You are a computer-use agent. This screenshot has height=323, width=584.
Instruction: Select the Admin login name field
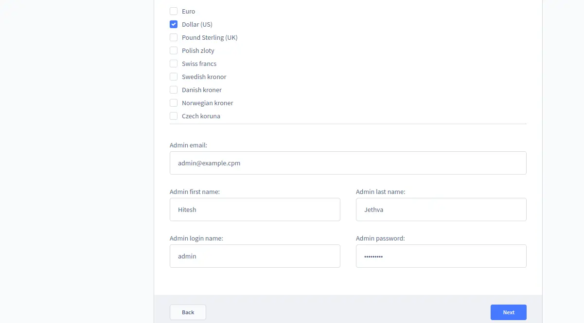coord(255,256)
